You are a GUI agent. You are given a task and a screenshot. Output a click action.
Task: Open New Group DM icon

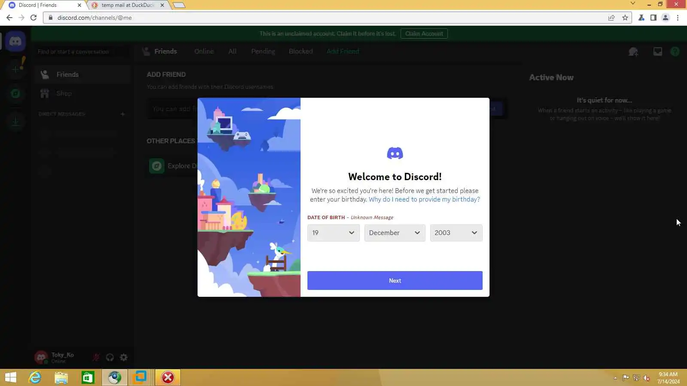click(x=633, y=52)
